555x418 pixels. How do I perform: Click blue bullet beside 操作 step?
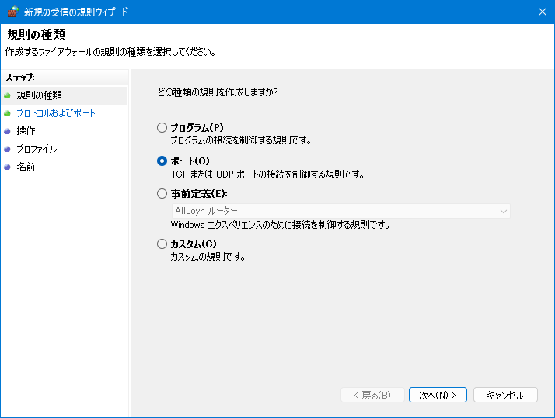pyautogui.click(x=7, y=131)
